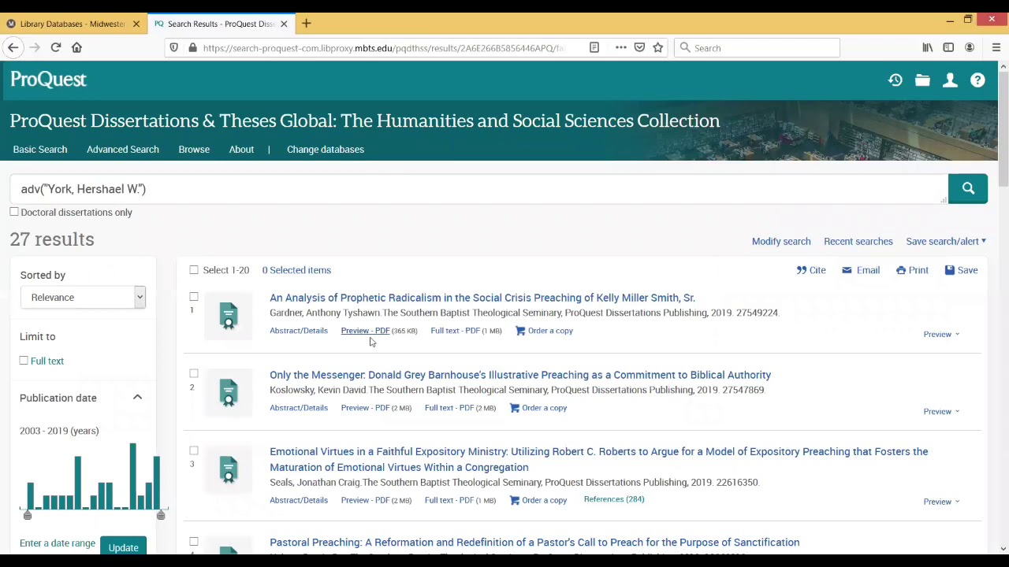Viewport: 1009px width, 567px height.
Task: Click dissertation icon for Only the Messenger result
Action: point(229,392)
